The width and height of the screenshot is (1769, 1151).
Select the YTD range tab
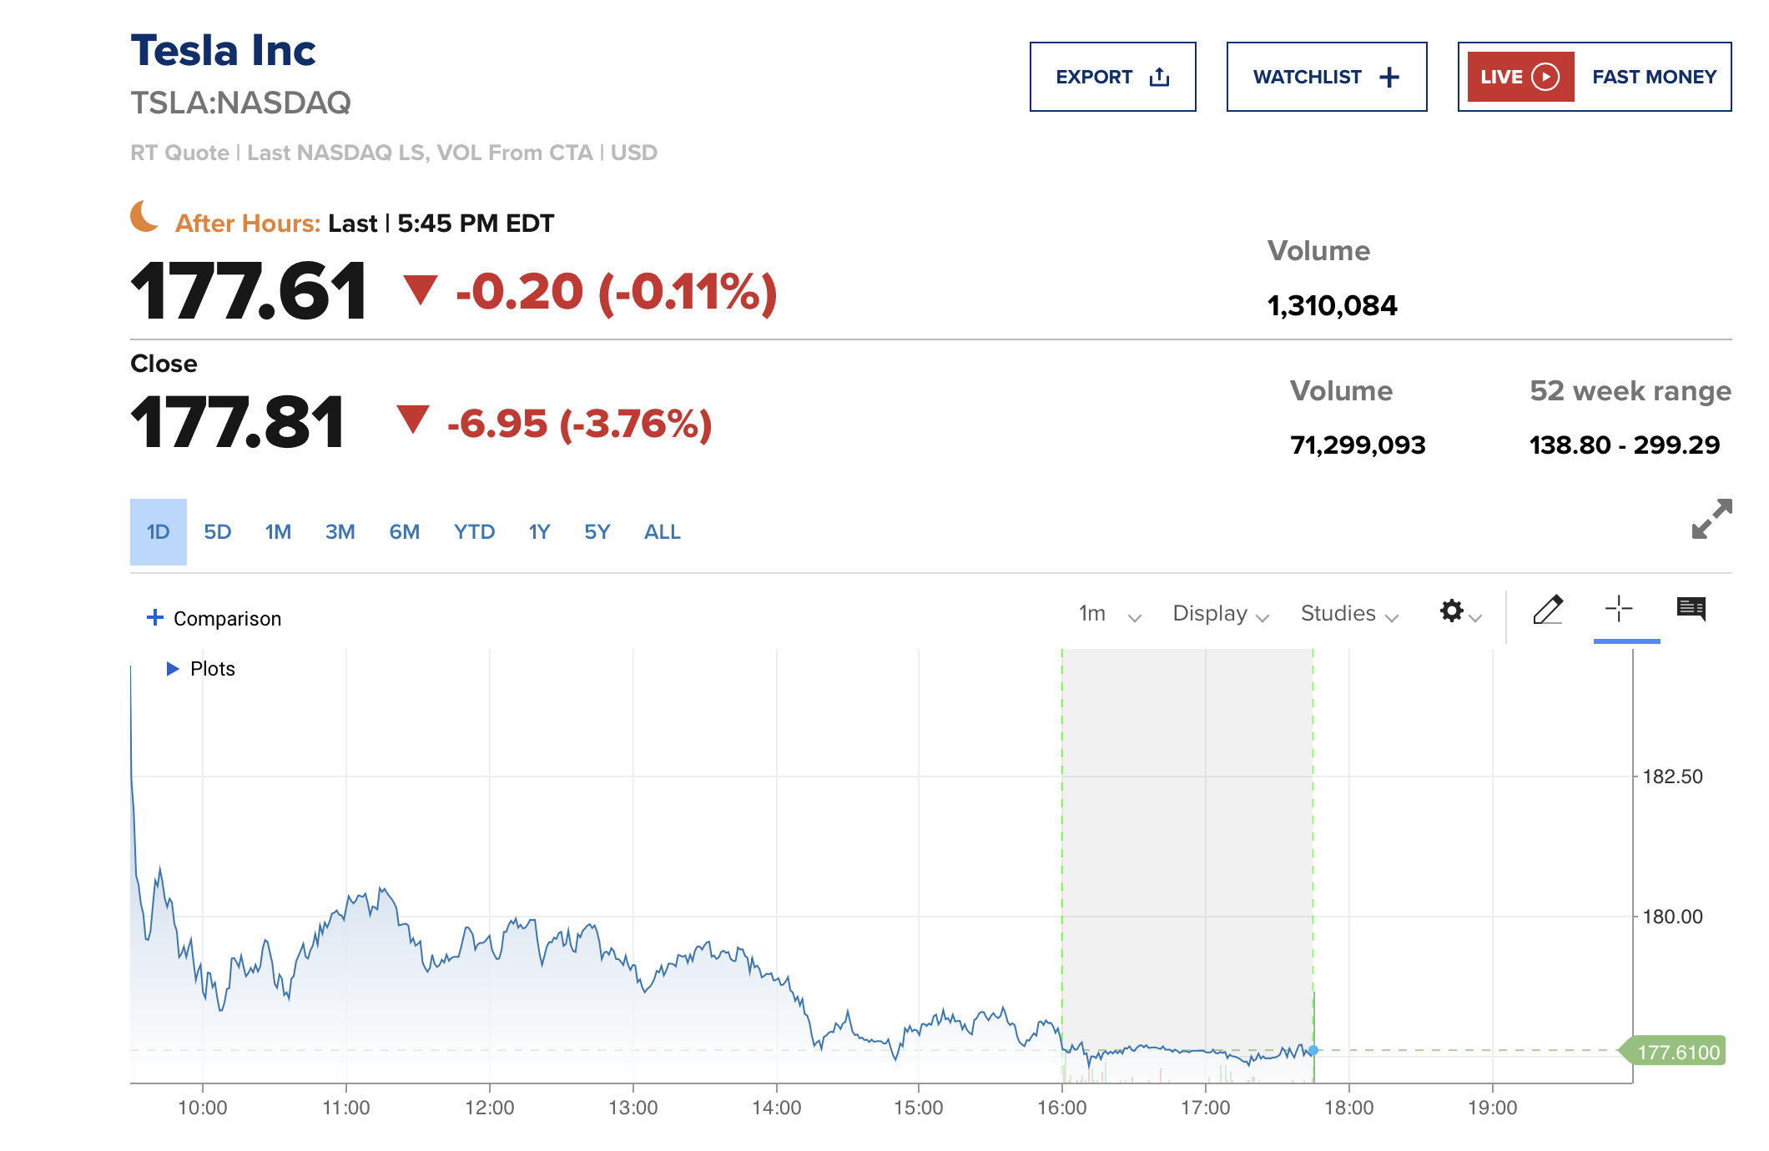474,532
